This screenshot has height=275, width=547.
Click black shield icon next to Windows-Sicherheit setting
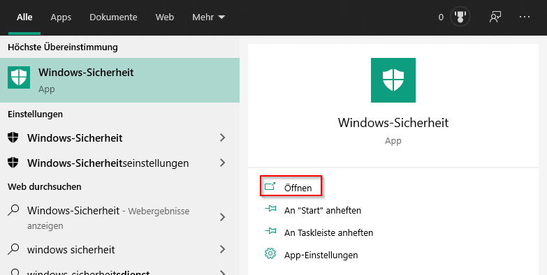click(13, 137)
